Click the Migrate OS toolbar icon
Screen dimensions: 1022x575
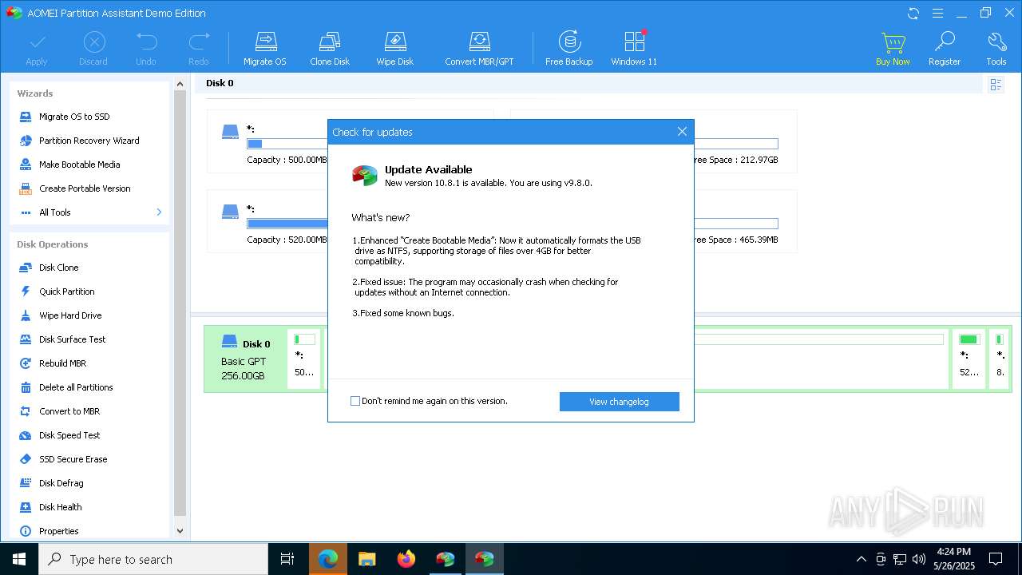click(x=265, y=49)
